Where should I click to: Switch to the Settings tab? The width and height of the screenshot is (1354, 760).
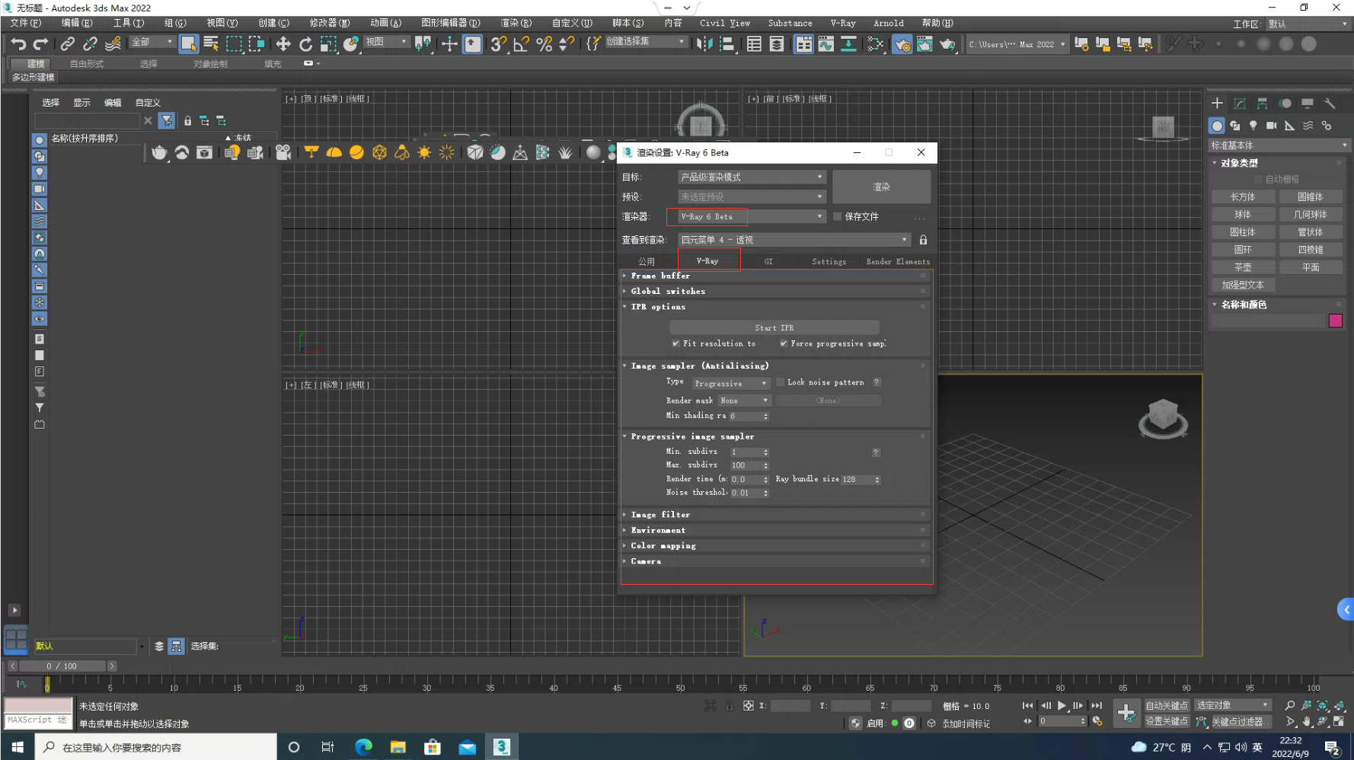(829, 261)
